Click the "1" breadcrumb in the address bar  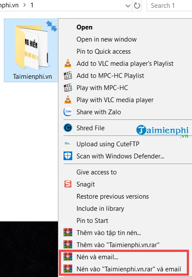tap(32, 5)
